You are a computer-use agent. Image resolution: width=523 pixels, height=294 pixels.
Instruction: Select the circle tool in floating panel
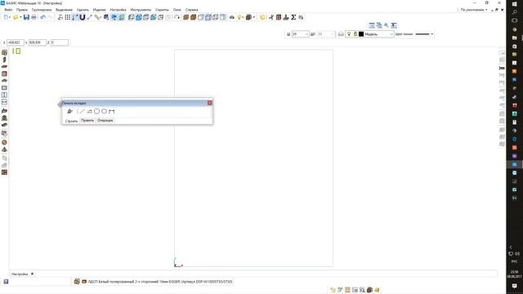(x=96, y=111)
